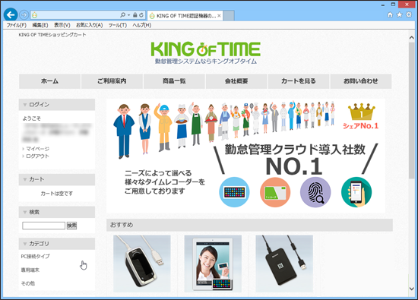Click the search text input field
This screenshot has width=418, height=300.
click(44, 226)
